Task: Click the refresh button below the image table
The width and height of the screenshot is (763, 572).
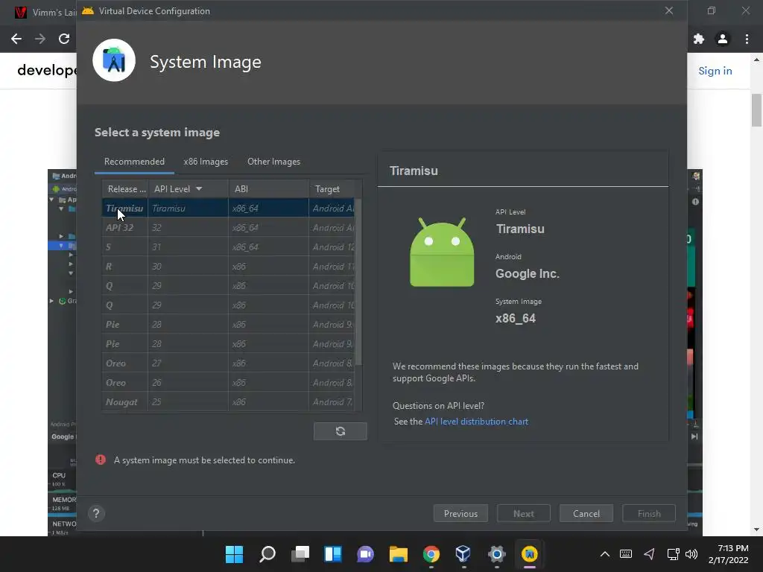Action: coord(340,431)
